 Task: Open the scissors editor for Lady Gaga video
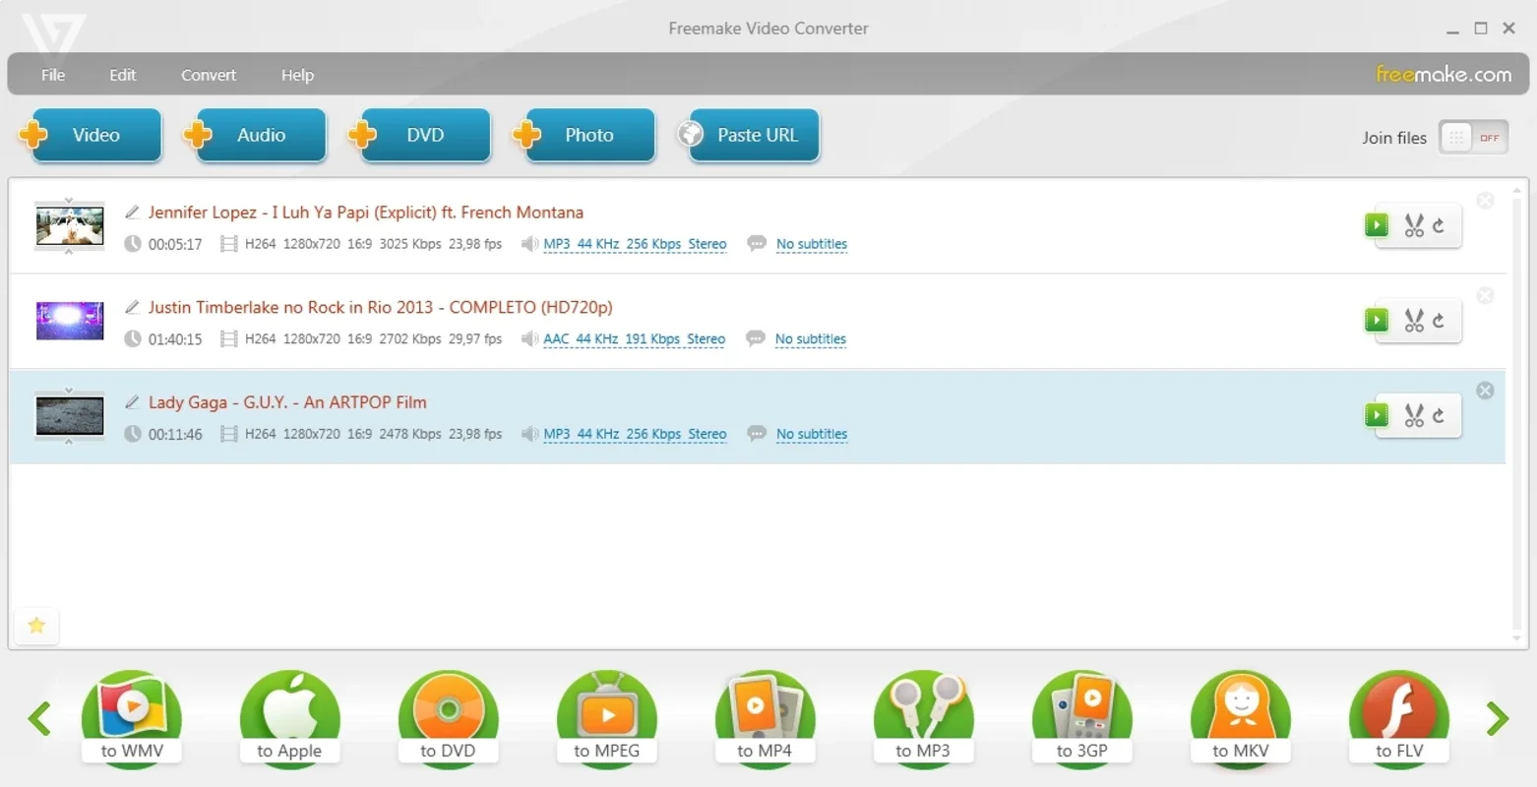pyautogui.click(x=1414, y=415)
